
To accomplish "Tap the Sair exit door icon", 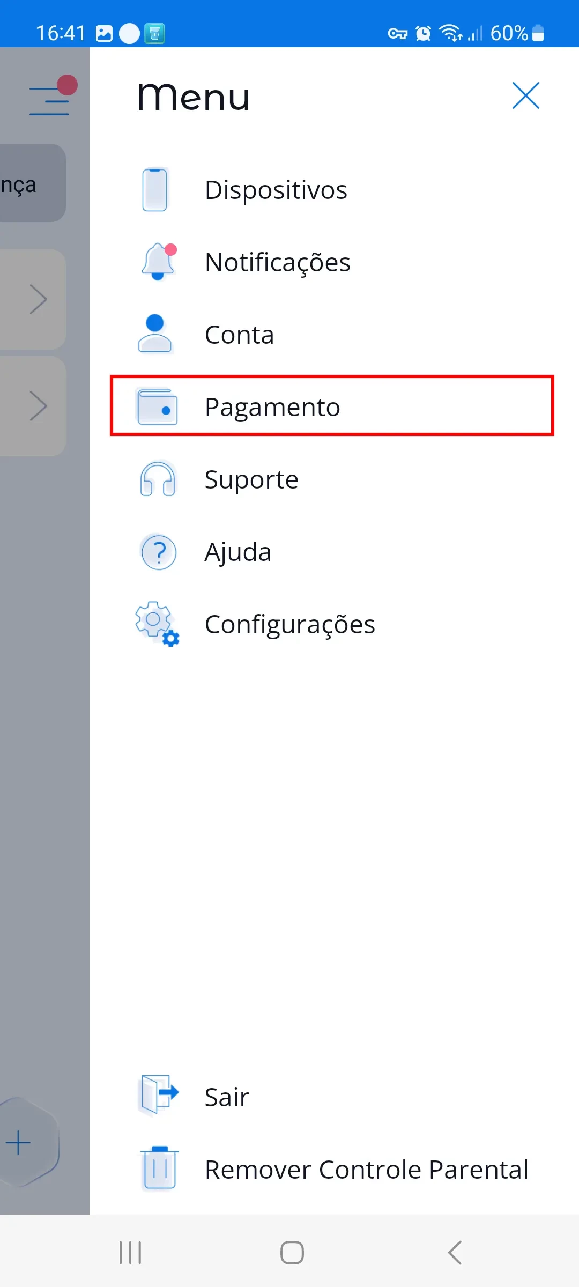I will tap(158, 1094).
